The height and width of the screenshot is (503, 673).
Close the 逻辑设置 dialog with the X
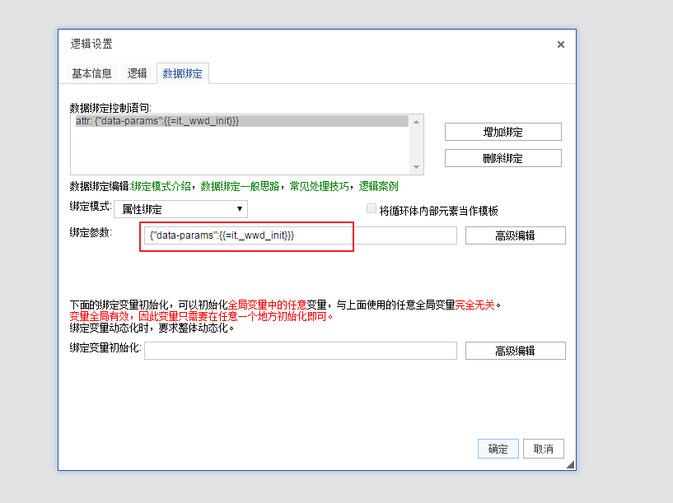tap(561, 44)
